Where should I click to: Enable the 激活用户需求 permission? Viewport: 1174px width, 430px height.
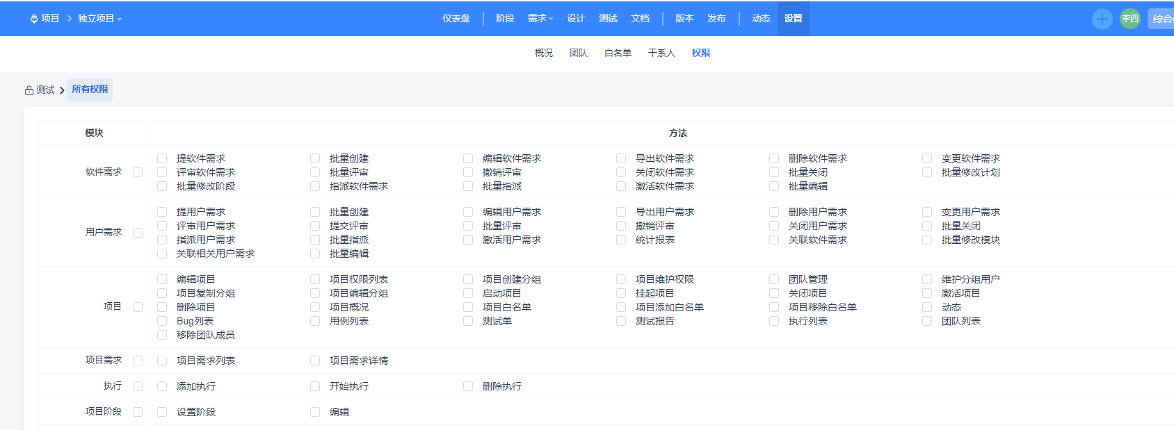(468, 240)
